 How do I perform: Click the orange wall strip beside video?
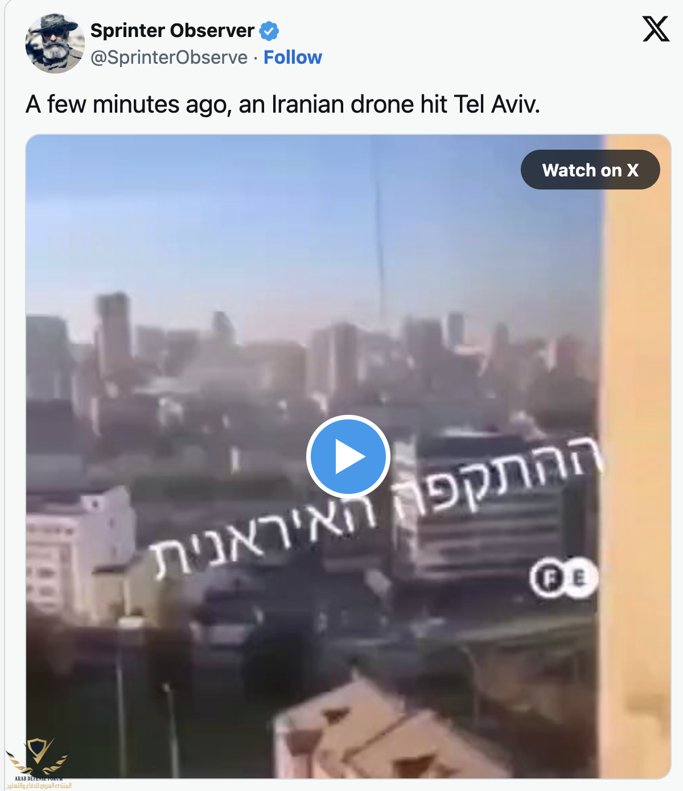(636, 455)
